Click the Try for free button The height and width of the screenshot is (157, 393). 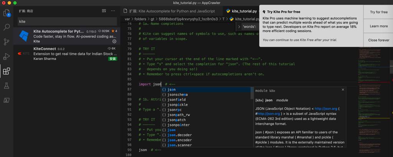378,12
